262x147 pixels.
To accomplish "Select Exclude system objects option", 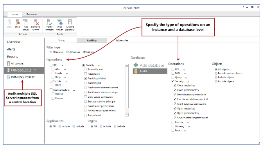I will click(x=216, y=73).
